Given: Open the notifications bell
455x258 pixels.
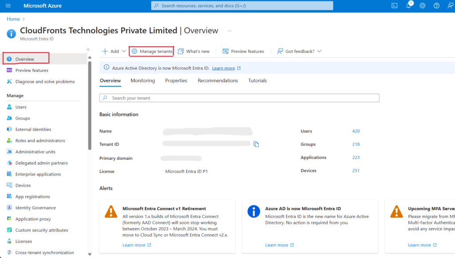Looking at the screenshot, I should (409, 5).
